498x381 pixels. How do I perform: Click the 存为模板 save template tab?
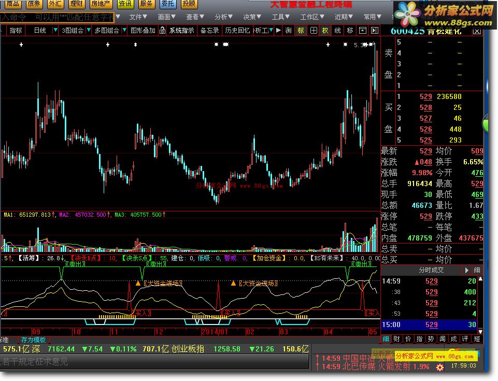click(33, 340)
